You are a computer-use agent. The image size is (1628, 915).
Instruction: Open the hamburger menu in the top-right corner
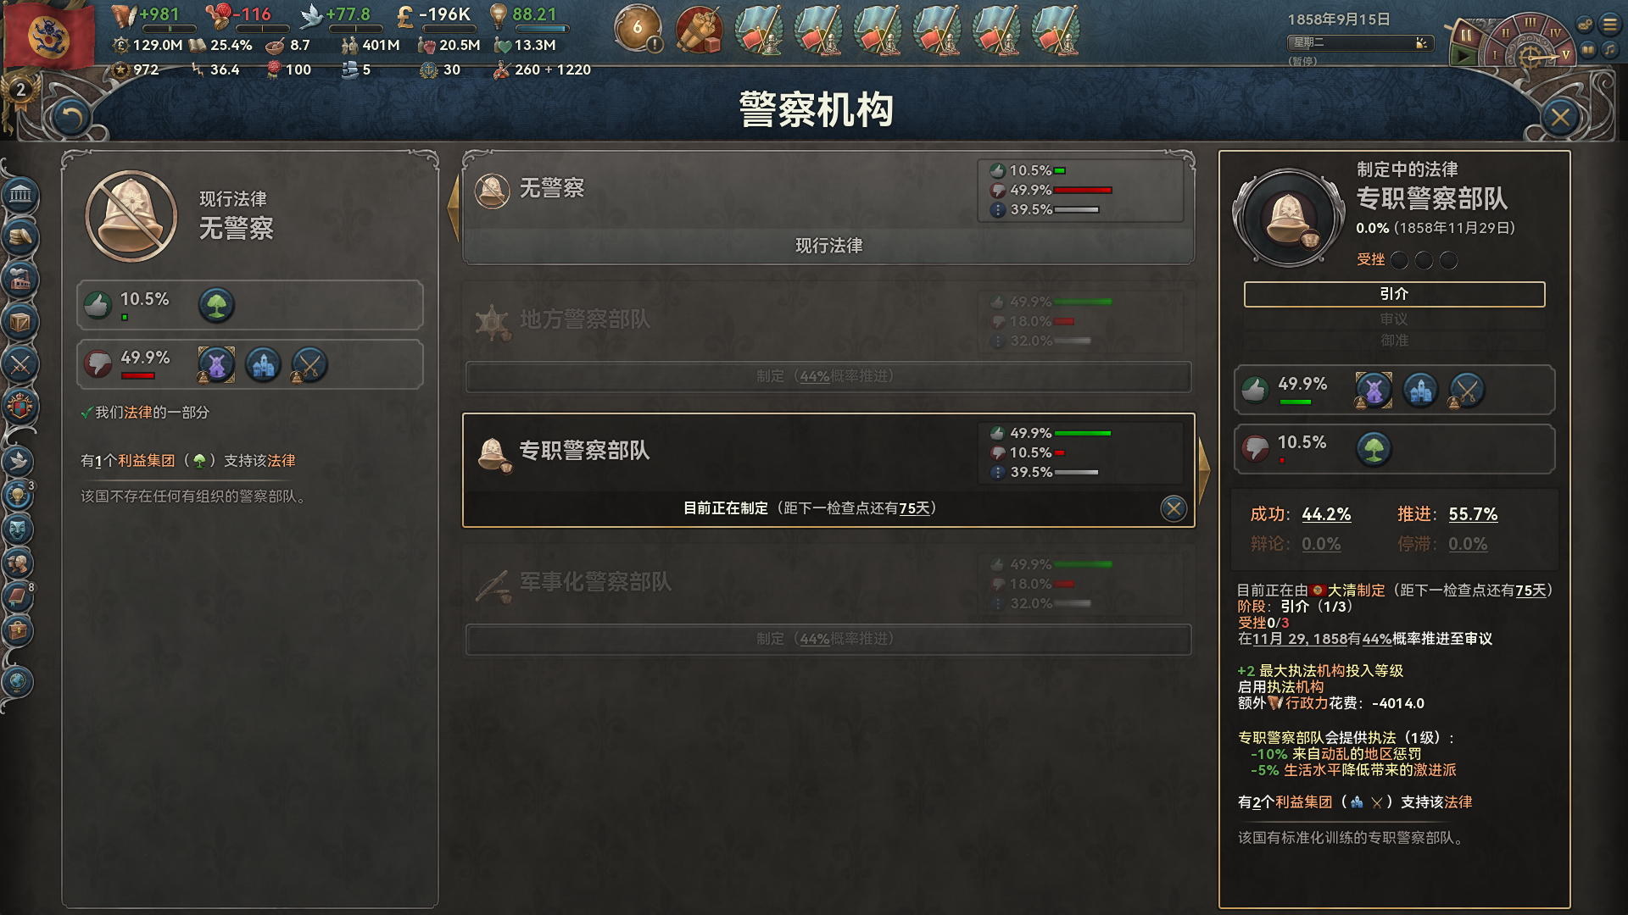(1609, 25)
